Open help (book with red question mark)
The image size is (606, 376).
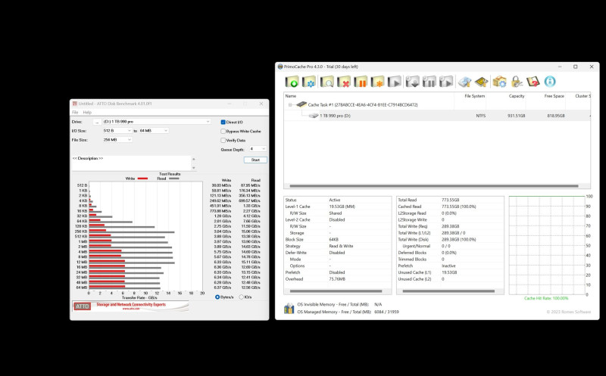533,82
